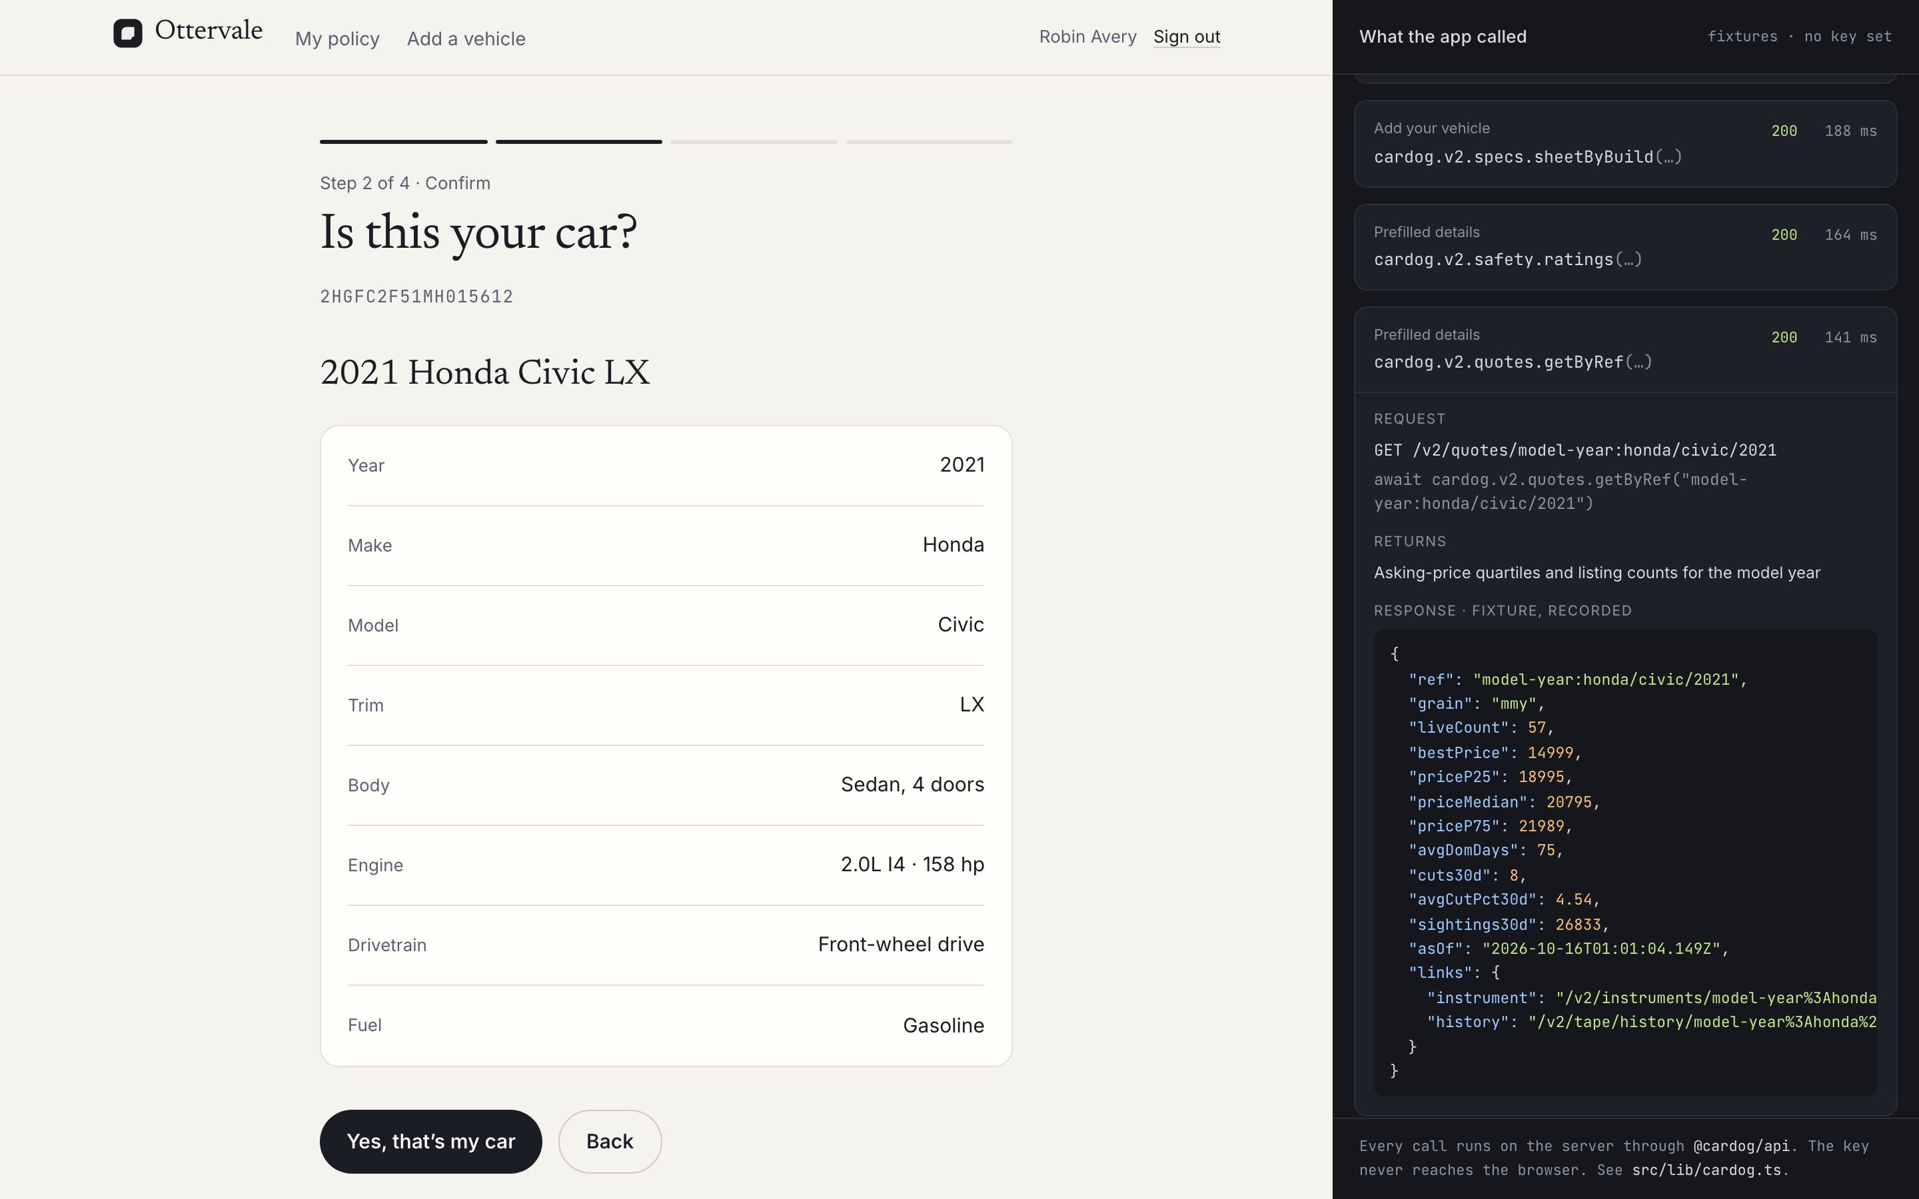The width and height of the screenshot is (1919, 1199).
Task: Click the Trim LX row
Action: (x=666, y=705)
